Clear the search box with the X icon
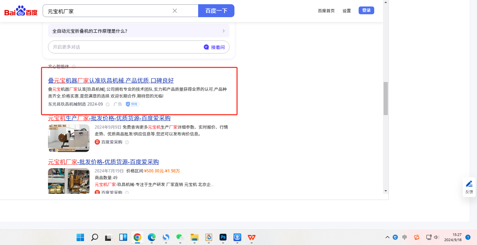This screenshot has width=477, height=245. coord(175,11)
